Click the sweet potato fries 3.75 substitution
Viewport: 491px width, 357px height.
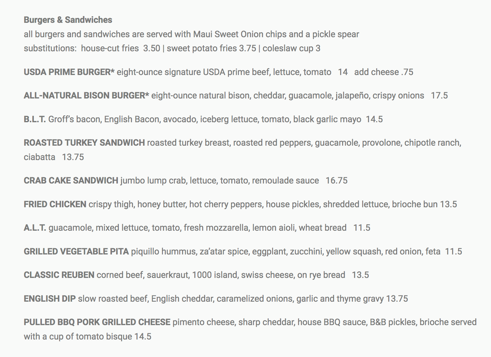coord(211,48)
